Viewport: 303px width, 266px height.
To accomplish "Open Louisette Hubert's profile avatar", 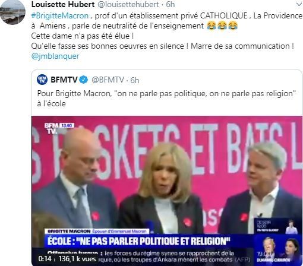I will (12, 12).
